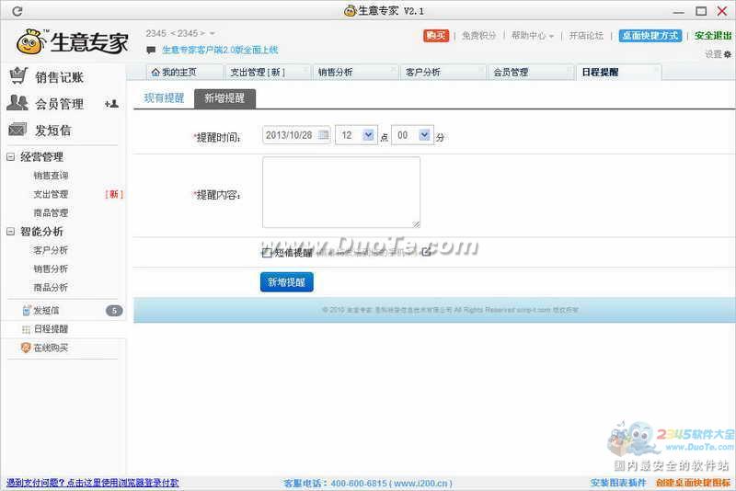Screen dimensions: 736x491
Task: Click the 生意专家 mascot logo
Action: pyautogui.click(x=30, y=41)
